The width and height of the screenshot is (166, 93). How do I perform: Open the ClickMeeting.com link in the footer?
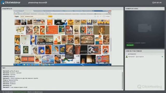(x=20, y=92)
